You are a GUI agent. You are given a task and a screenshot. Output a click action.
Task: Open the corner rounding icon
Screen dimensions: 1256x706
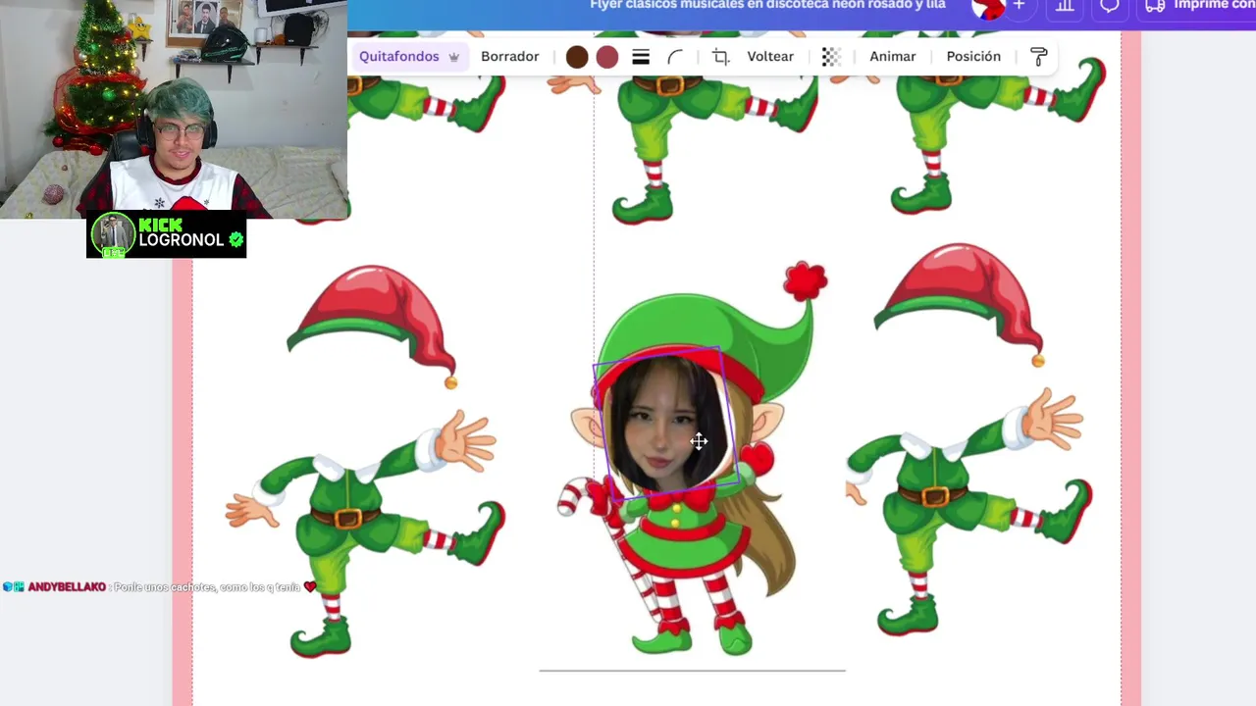click(x=675, y=57)
